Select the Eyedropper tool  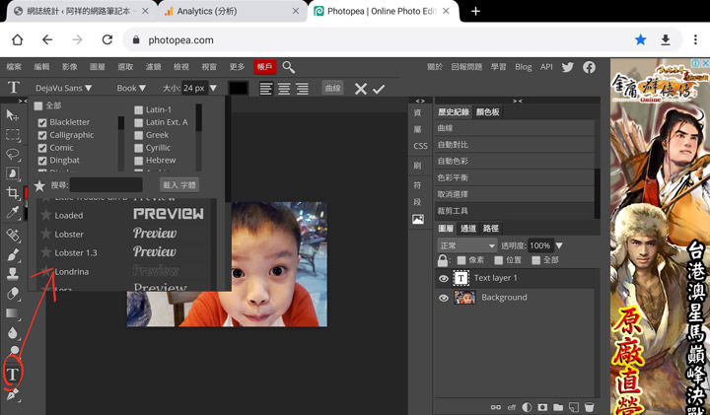click(x=13, y=213)
